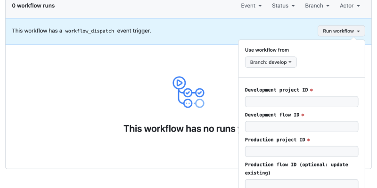Image resolution: width=377 pixels, height=188 pixels.
Task: Open the Actor filter dropdown
Action: (x=350, y=6)
